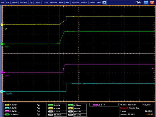Click the channel 2 PGOOD ground marker
156x117 pixels.
2,91
